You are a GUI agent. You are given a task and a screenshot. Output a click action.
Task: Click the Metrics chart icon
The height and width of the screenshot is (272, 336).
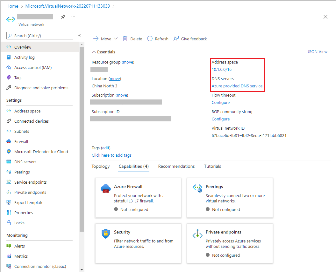9,256
